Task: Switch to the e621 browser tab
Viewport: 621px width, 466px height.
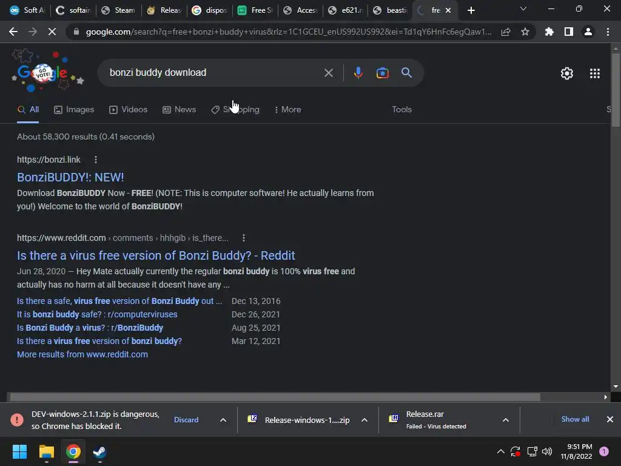Action: (x=345, y=10)
